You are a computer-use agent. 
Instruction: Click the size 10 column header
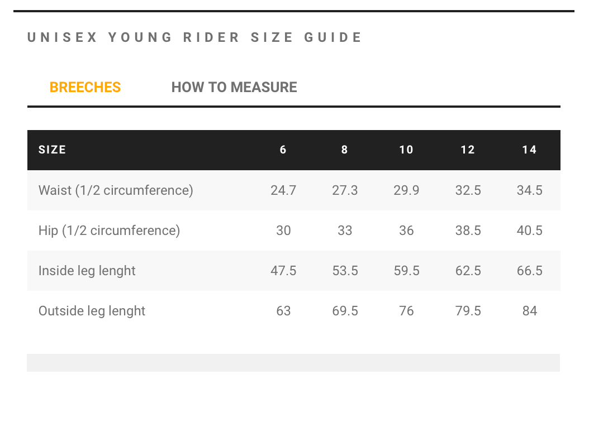coord(406,150)
